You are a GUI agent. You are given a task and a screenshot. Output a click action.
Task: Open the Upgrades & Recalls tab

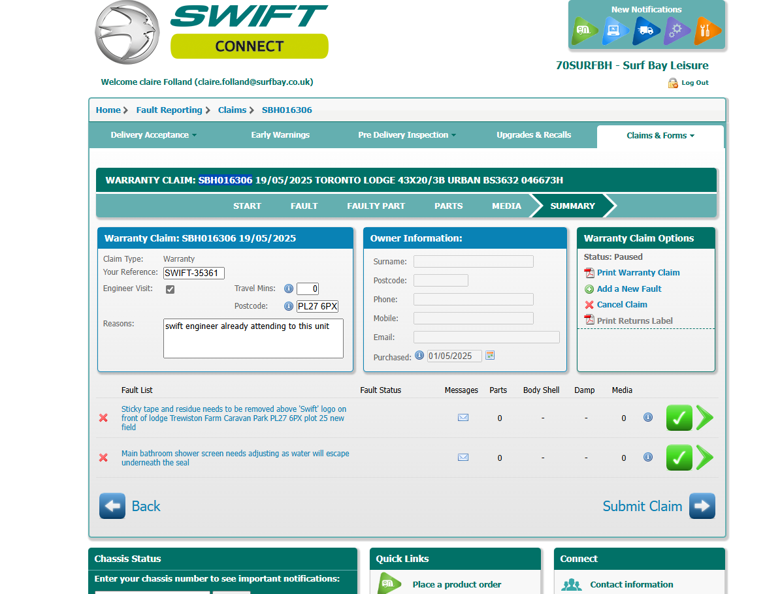point(534,135)
